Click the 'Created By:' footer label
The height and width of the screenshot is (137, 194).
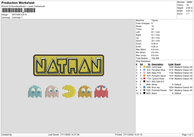click(x=7, y=134)
